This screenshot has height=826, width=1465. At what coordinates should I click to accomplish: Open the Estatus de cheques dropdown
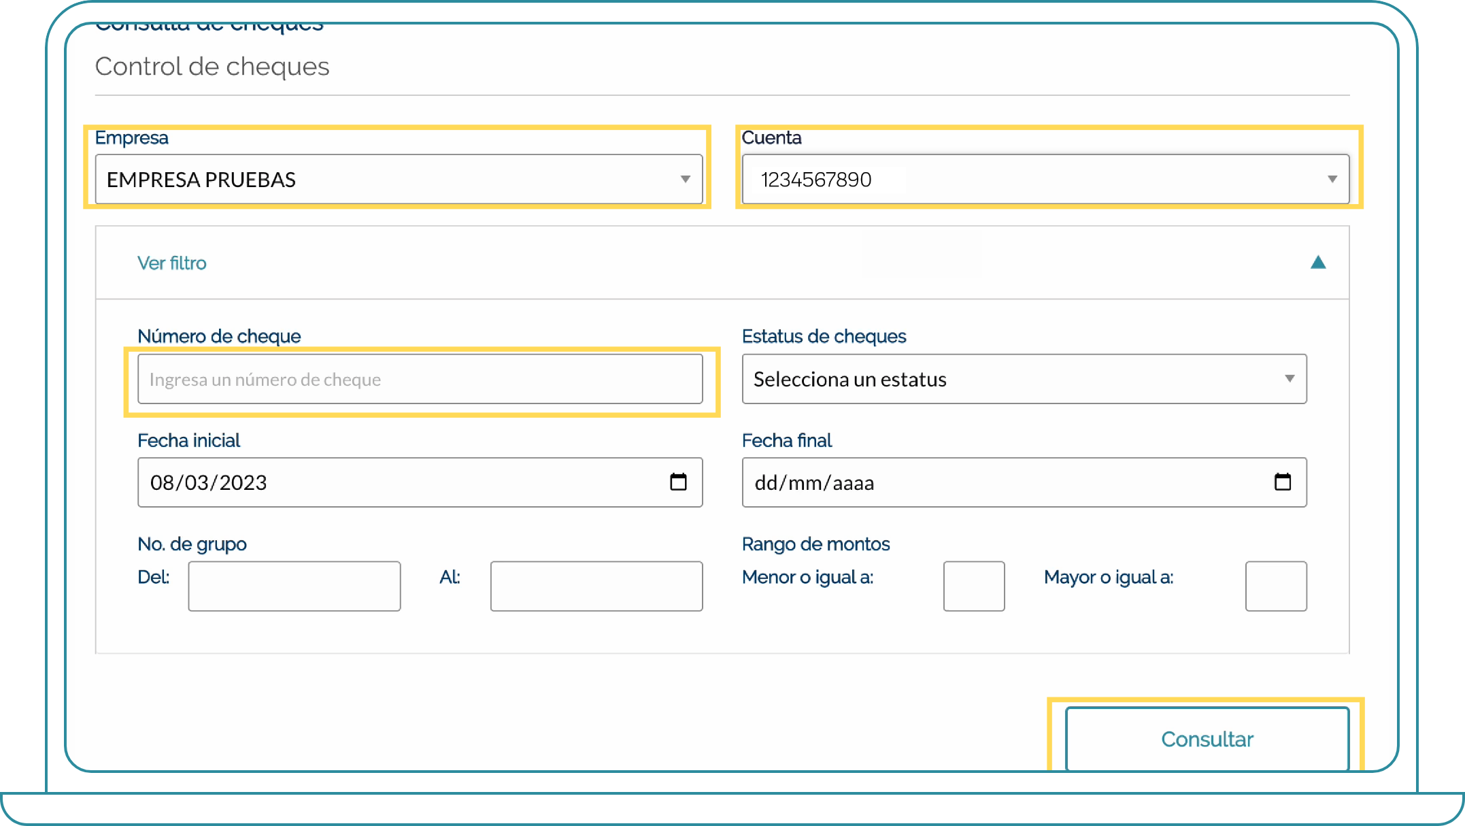[1024, 379]
